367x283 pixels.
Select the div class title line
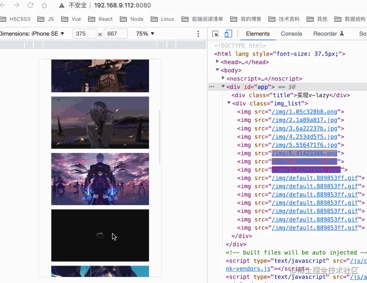[291, 95]
